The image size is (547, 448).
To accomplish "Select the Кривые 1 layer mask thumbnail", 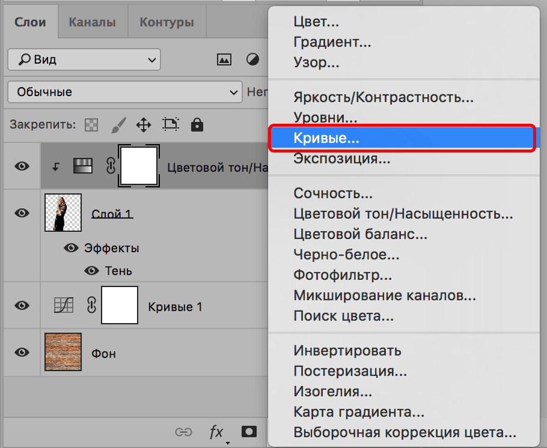I will [x=120, y=306].
